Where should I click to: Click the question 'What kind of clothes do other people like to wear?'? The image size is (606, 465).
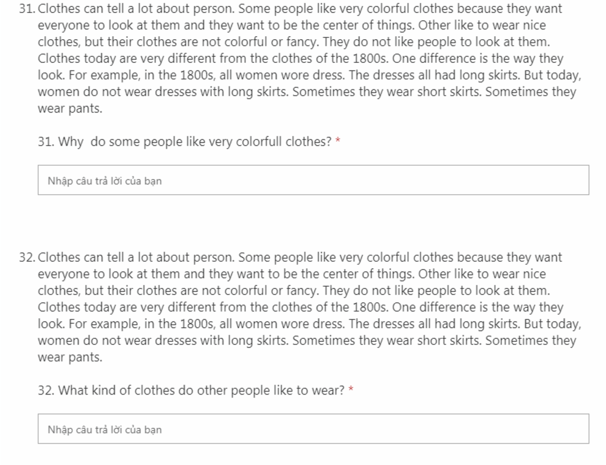tap(191, 390)
